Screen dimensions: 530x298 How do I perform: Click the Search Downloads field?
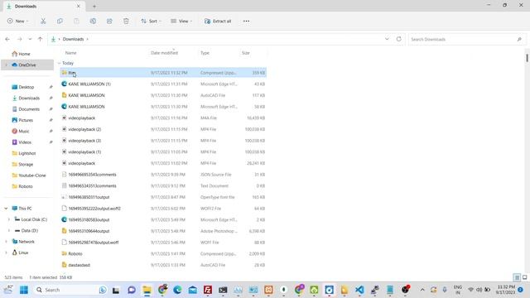click(x=467, y=39)
